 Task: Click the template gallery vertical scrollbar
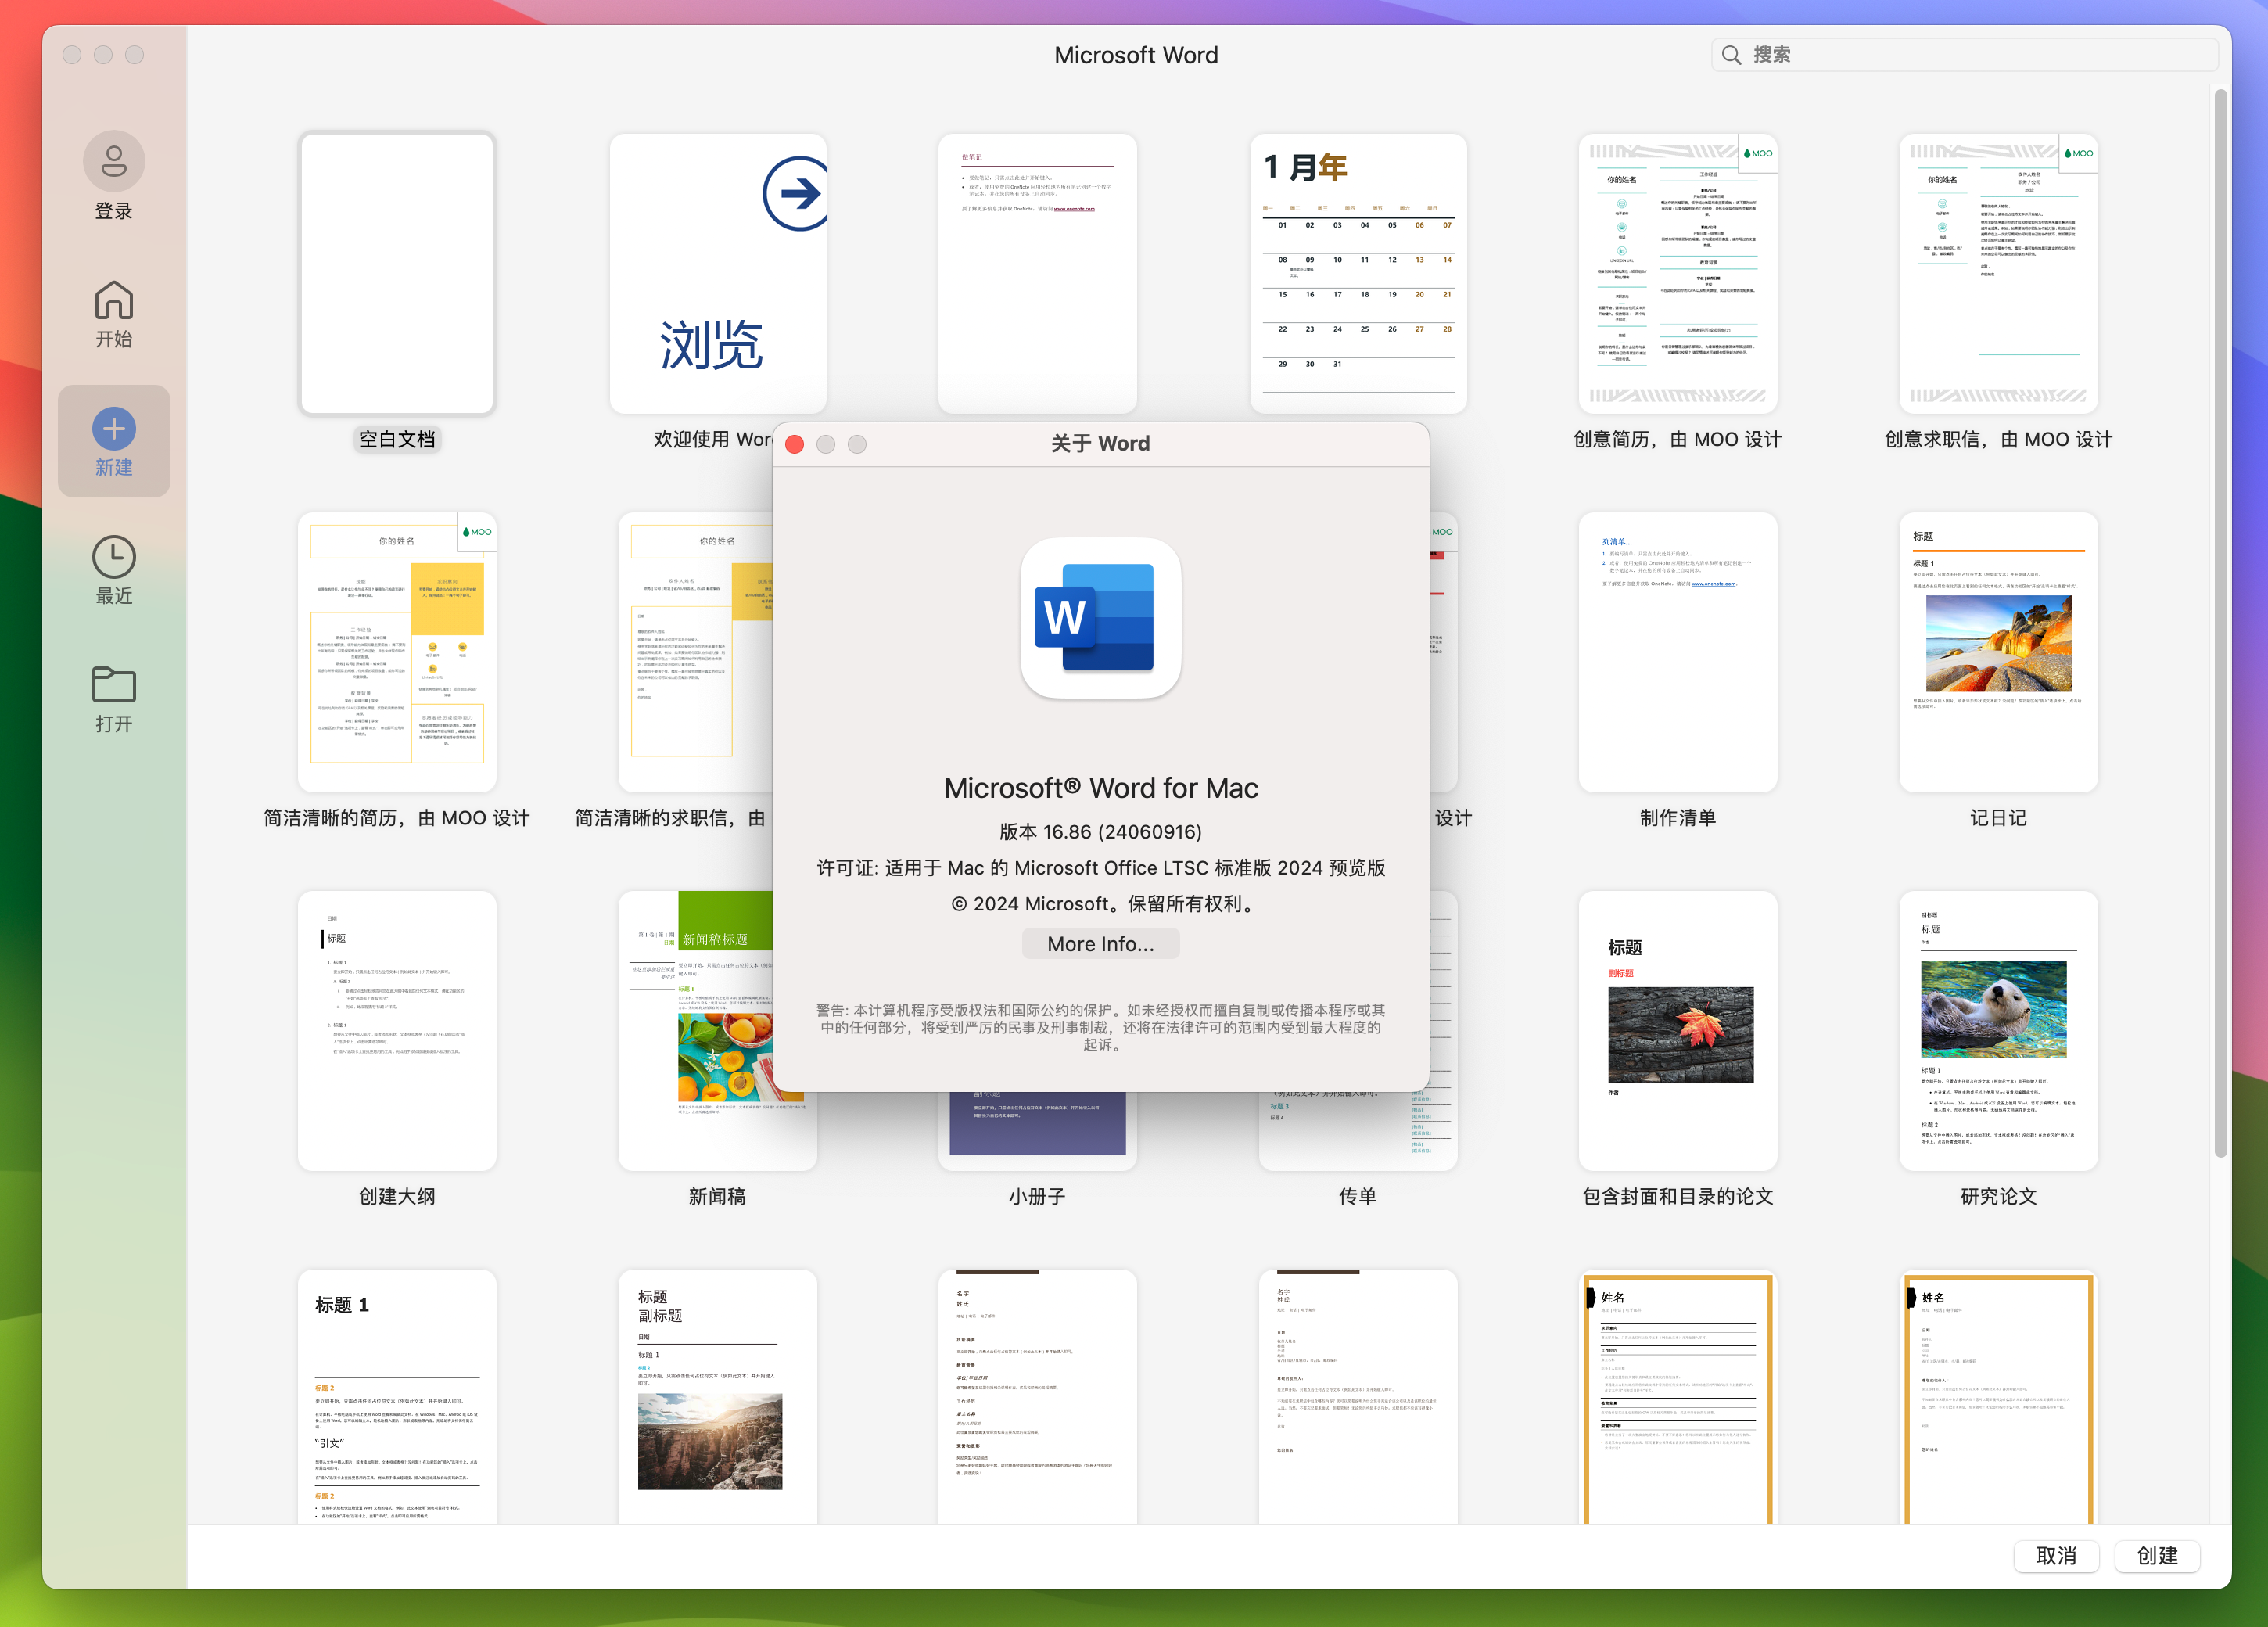[x=2220, y=623]
